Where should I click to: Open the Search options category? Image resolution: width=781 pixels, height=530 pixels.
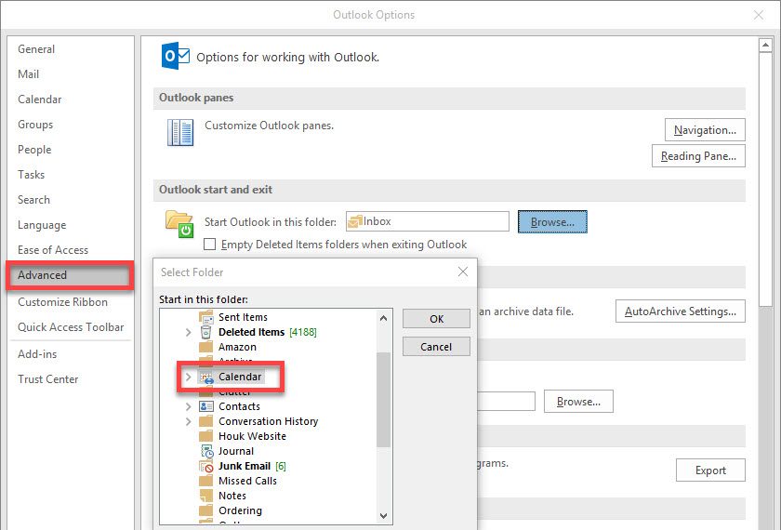(x=33, y=200)
